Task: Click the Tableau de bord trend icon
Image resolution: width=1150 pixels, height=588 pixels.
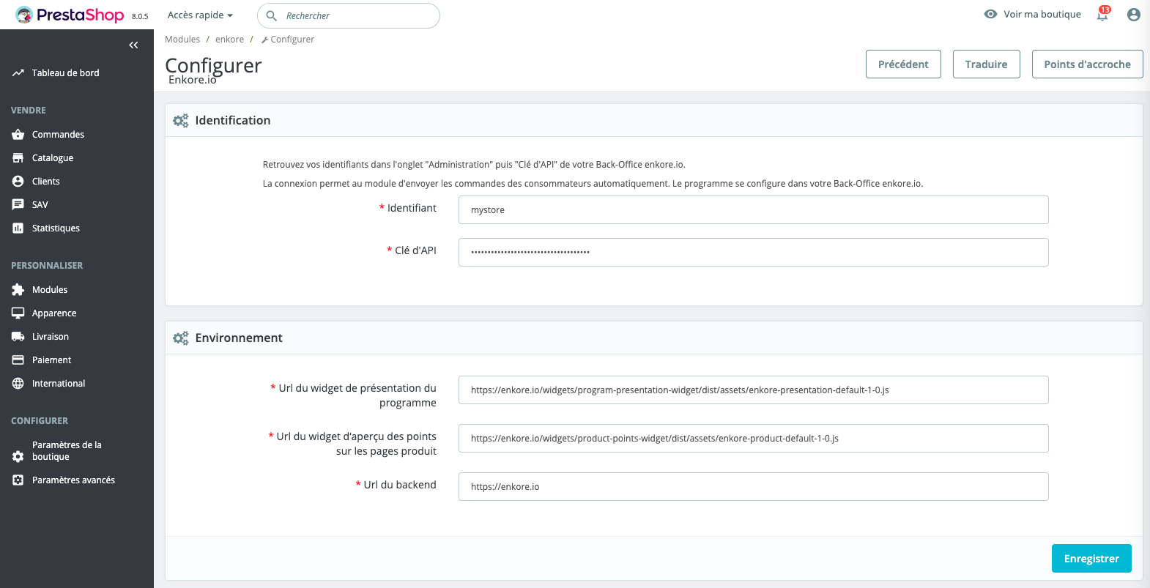Action: [18, 73]
